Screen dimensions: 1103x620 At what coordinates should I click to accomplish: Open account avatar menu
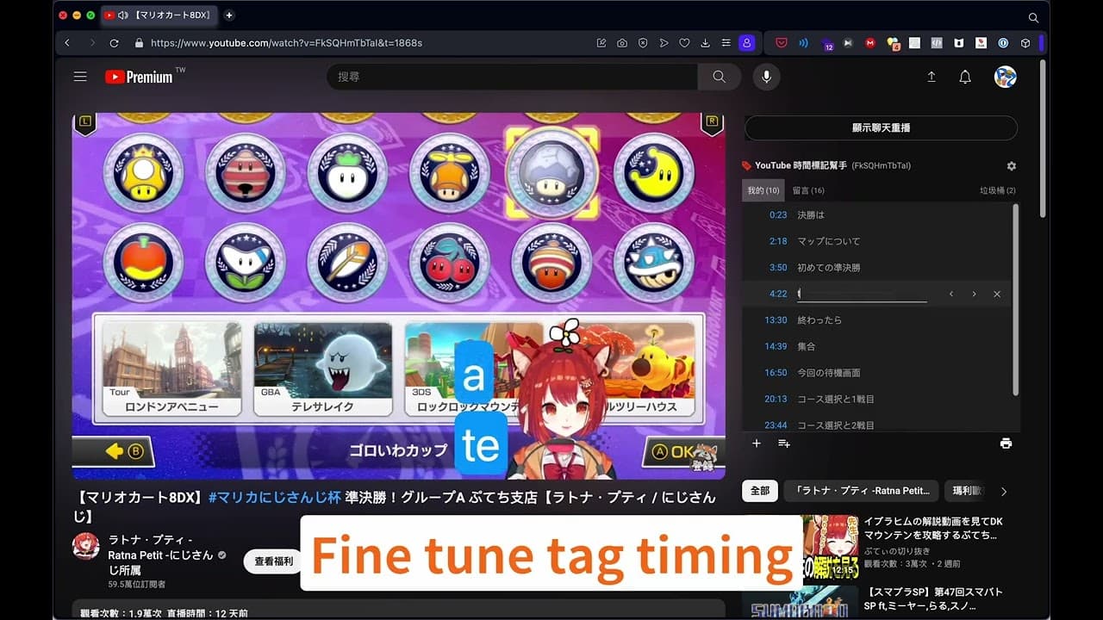pyautogui.click(x=1005, y=77)
